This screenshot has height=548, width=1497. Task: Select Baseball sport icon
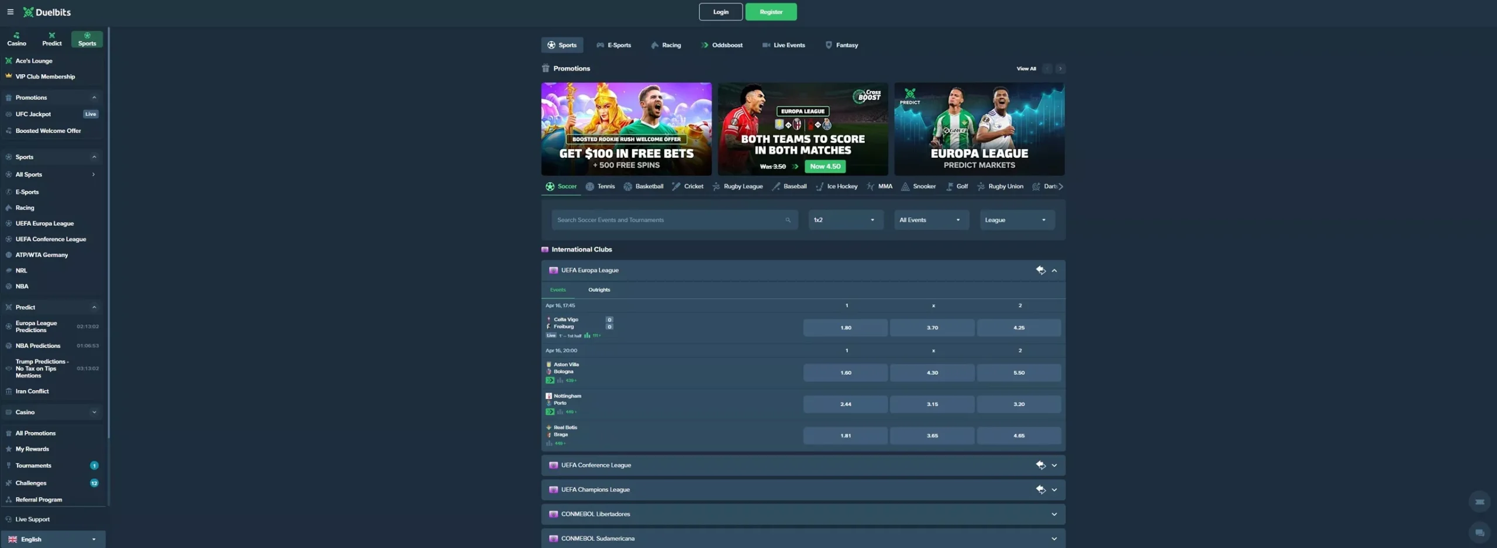tap(776, 187)
